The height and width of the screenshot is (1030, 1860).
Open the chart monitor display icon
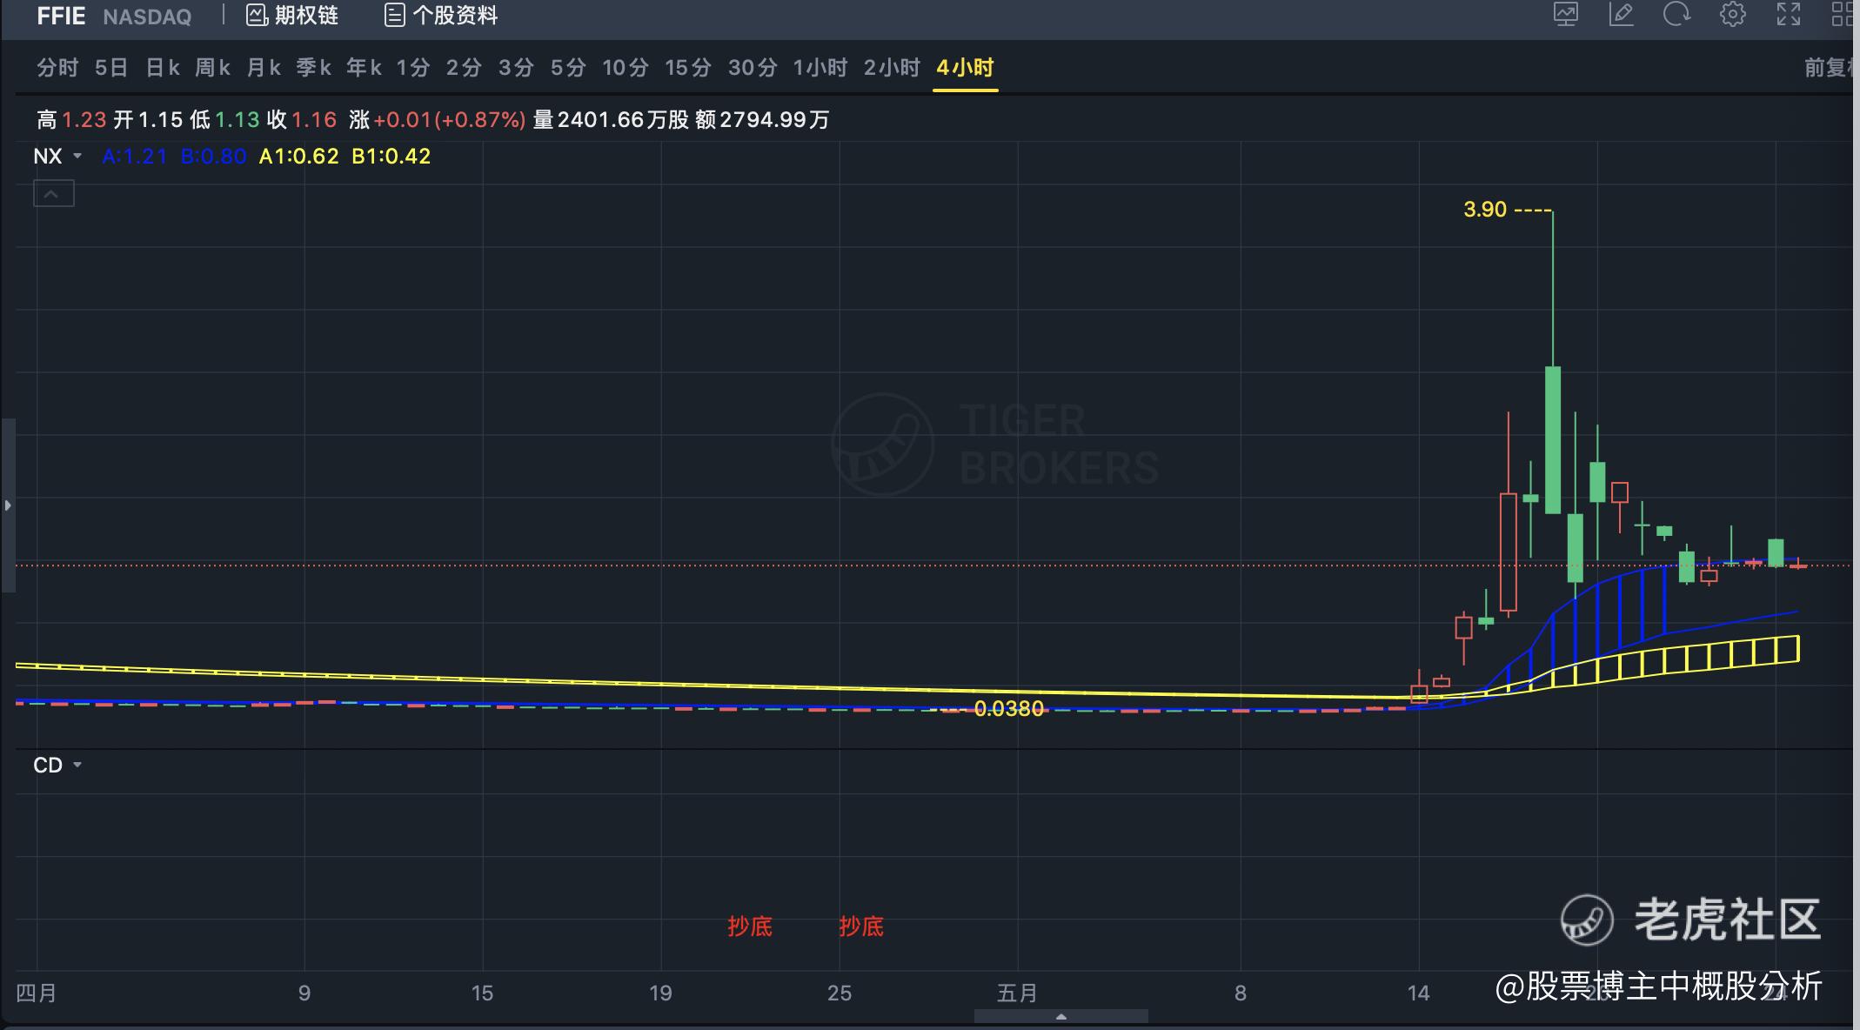click(x=1566, y=15)
